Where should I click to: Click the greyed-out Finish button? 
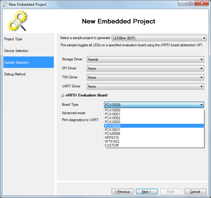(171, 192)
